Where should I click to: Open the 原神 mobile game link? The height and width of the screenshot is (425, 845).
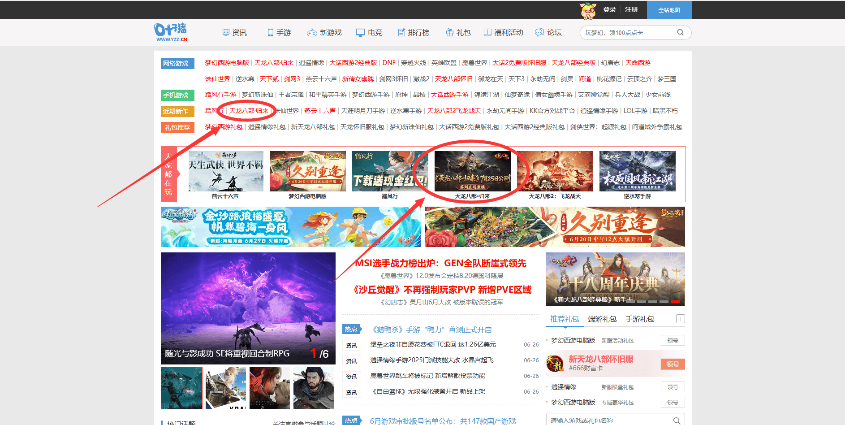pyautogui.click(x=401, y=95)
